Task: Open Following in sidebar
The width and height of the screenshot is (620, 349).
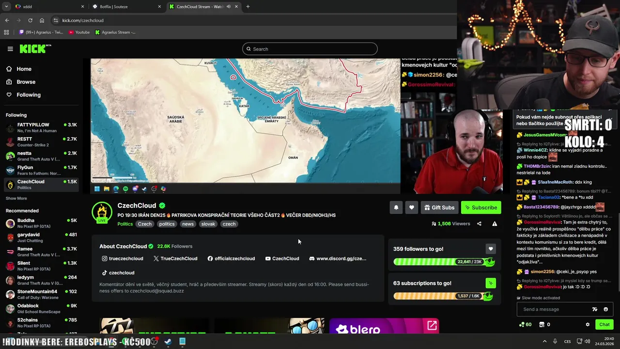Action: (29, 95)
